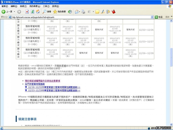Click the status bar page icon
This screenshot has width=173, height=130.
click(1, 128)
